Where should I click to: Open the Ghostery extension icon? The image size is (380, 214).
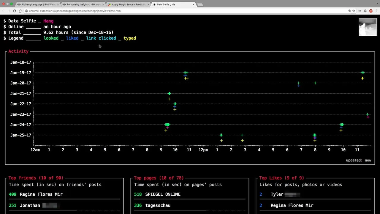(x=365, y=11)
